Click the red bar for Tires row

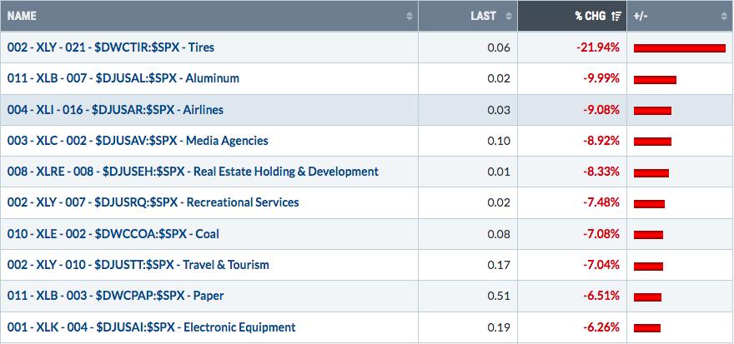point(679,48)
